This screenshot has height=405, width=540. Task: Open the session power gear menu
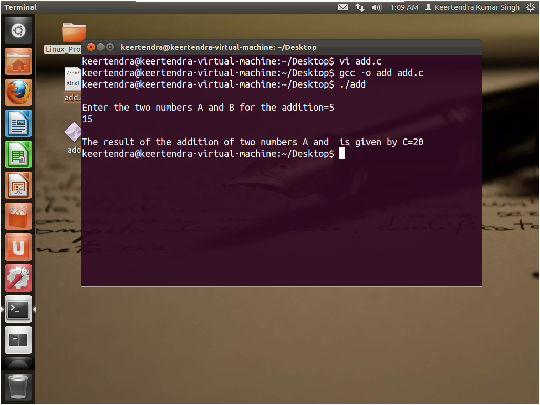[x=531, y=7]
